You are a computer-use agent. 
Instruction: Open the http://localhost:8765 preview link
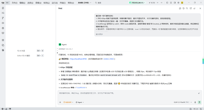tap(78, 59)
